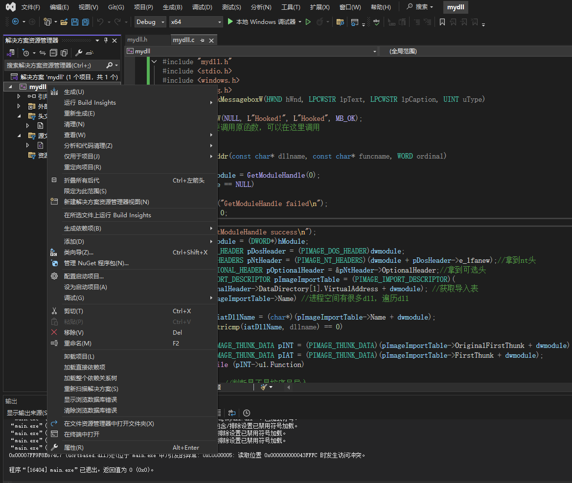Screen dimensions: 572x483
Task: Click 本地 Windows 调试器 button
Action: (x=265, y=22)
